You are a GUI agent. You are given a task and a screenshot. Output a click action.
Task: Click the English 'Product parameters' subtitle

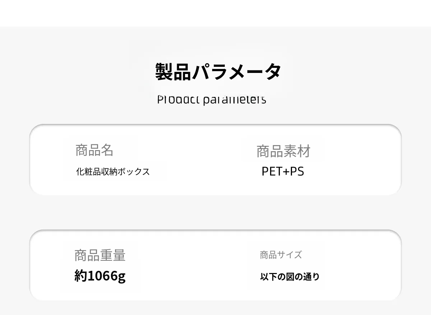click(x=212, y=99)
